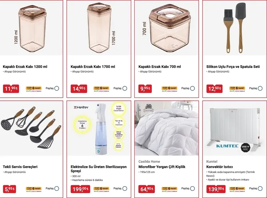267x198 pixels.
Task: Tick Paylaş circle for Kapaklı Erzak Kabı 1200 ml
Action: [x=57, y=88]
